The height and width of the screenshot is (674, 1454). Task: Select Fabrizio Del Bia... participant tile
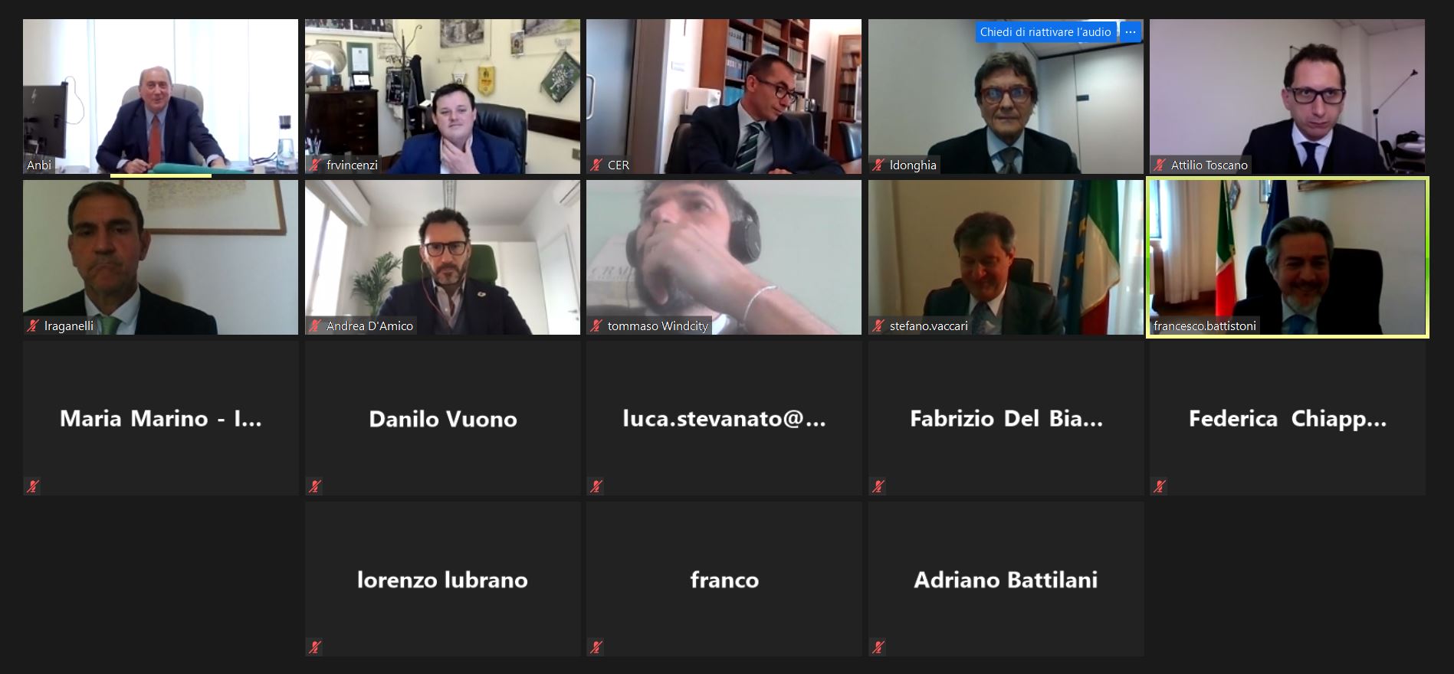[1006, 418]
